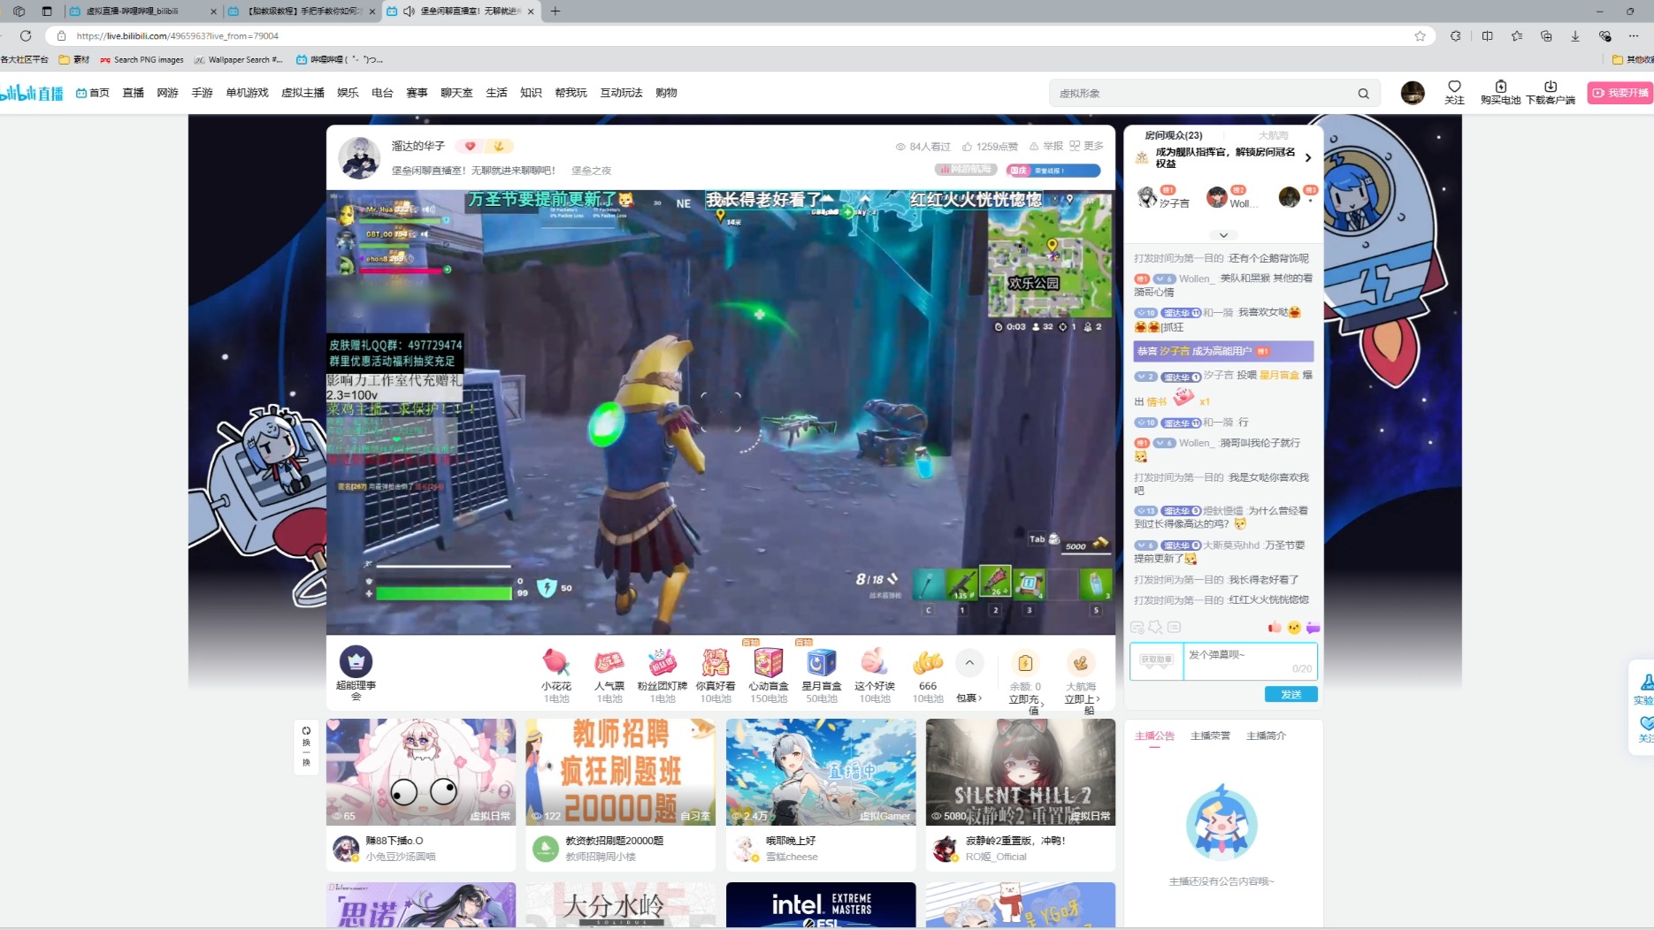This screenshot has width=1654, height=930.
Task: Open the 聊天室 category
Action: coord(456,93)
